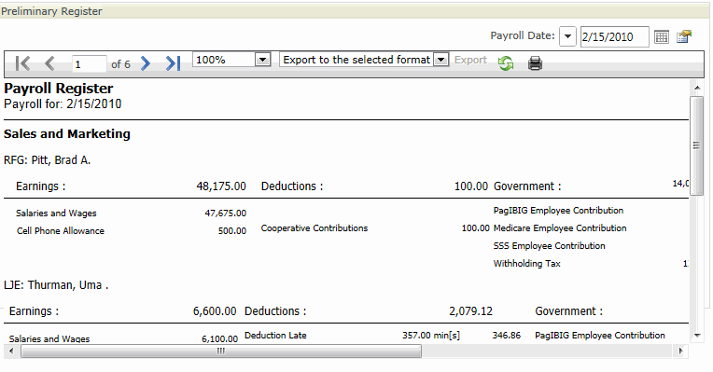
Task: Click the horizontal scrollbar right arrow
Action: tap(680, 351)
